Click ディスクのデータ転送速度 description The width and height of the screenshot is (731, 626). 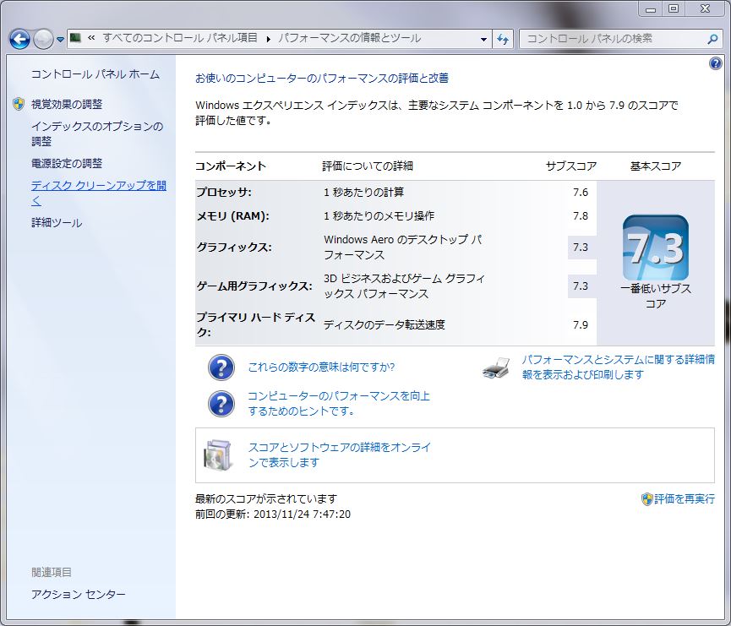[385, 324]
